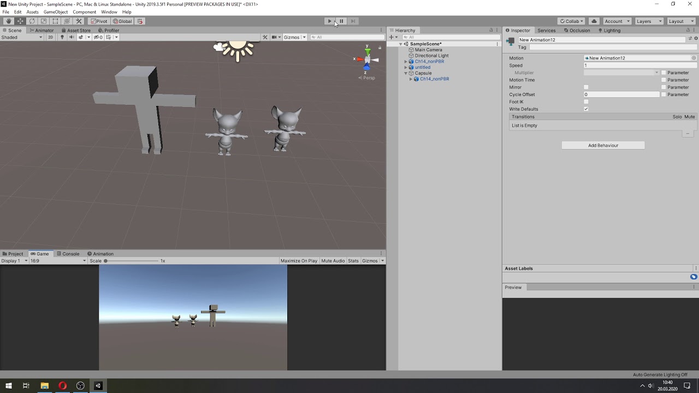The width and height of the screenshot is (699, 393).
Task: Select the Hand (View) tool
Action: (8, 21)
